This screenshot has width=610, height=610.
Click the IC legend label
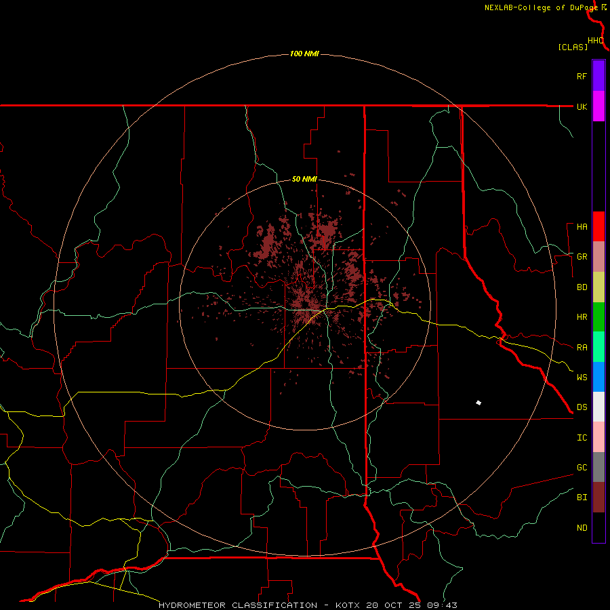(x=582, y=438)
